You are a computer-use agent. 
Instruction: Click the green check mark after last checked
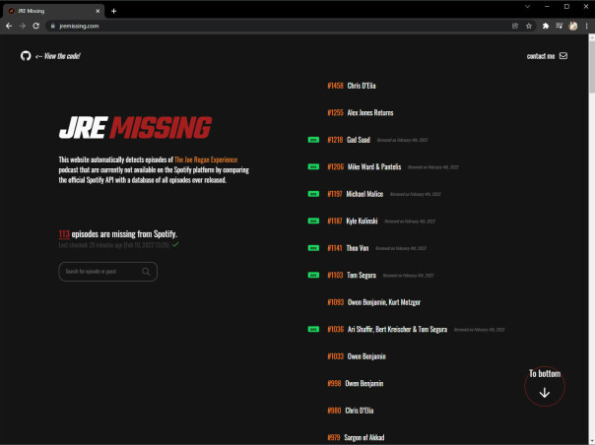(175, 245)
